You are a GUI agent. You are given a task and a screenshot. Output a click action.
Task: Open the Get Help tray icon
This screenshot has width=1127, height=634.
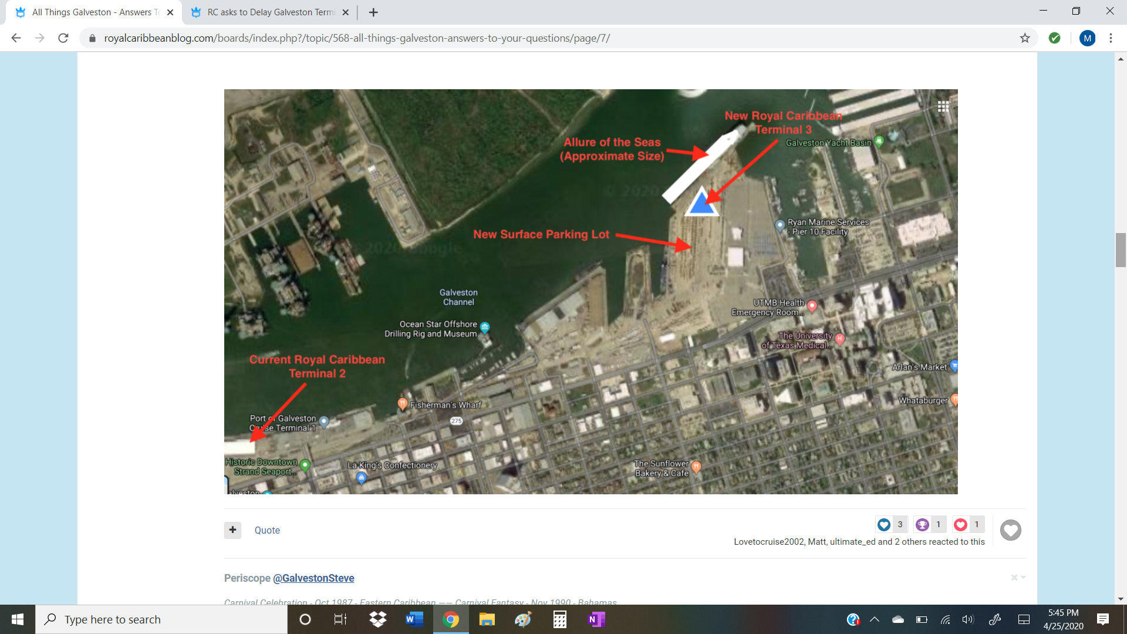coord(853,619)
